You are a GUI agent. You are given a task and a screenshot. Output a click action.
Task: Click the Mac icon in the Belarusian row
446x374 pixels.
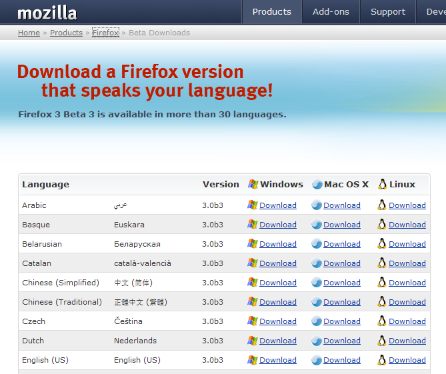[x=317, y=243]
